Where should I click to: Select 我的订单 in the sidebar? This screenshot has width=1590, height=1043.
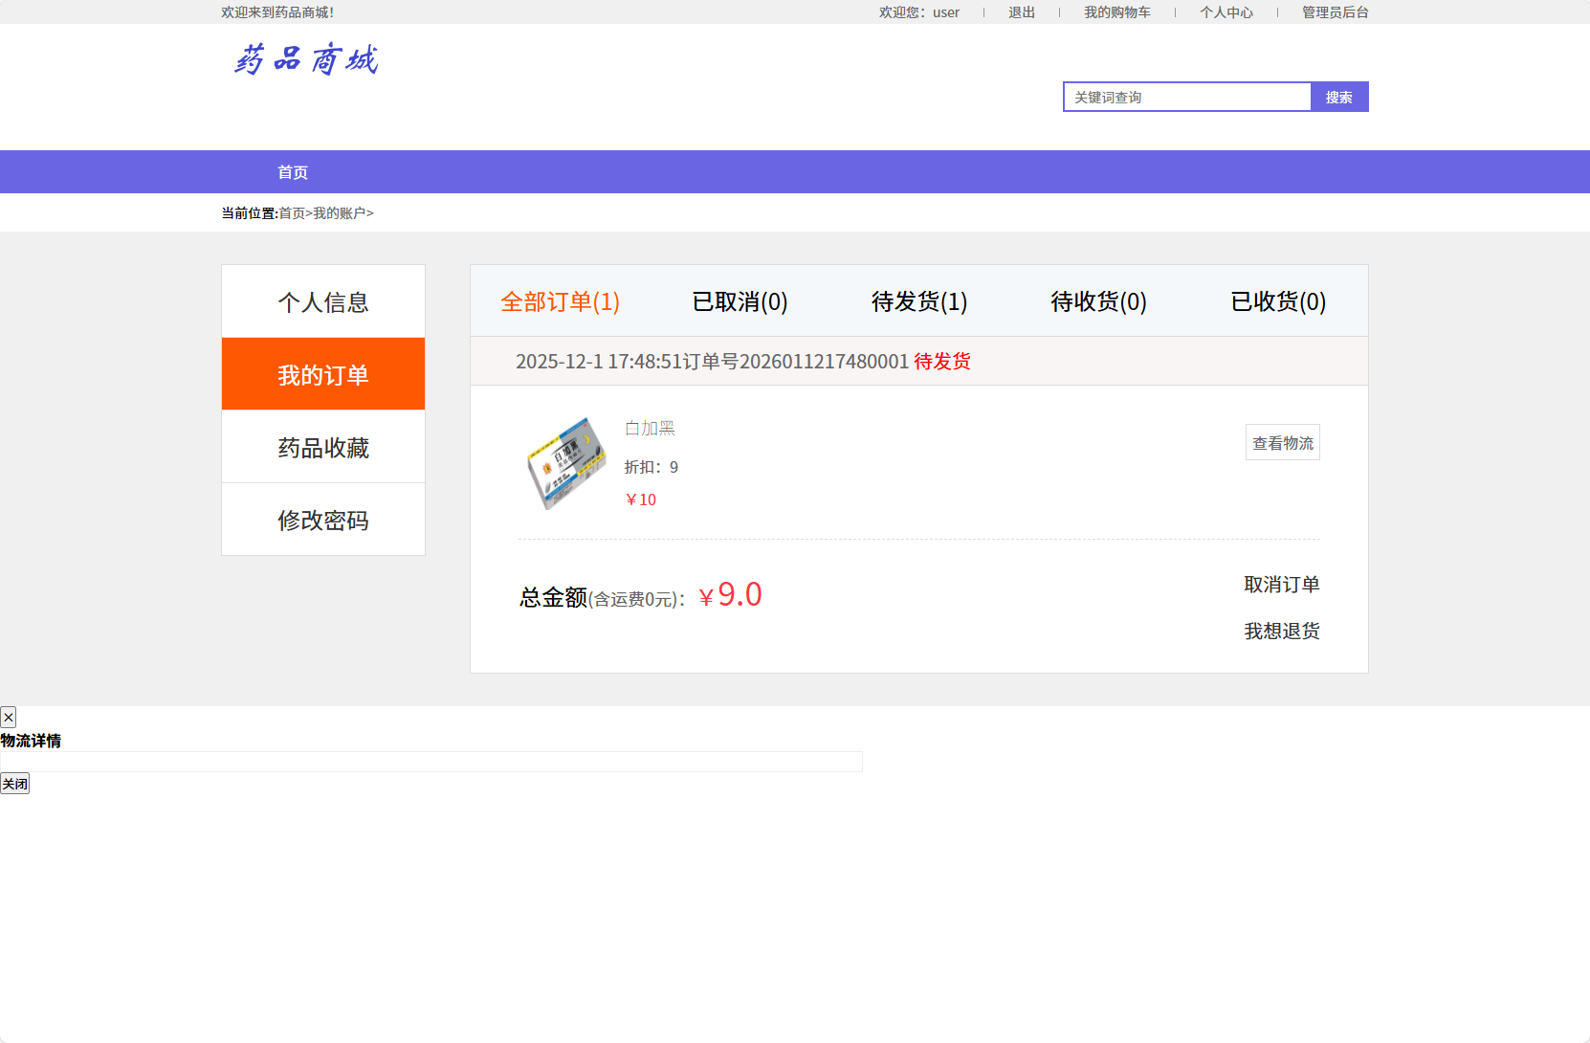pos(322,374)
